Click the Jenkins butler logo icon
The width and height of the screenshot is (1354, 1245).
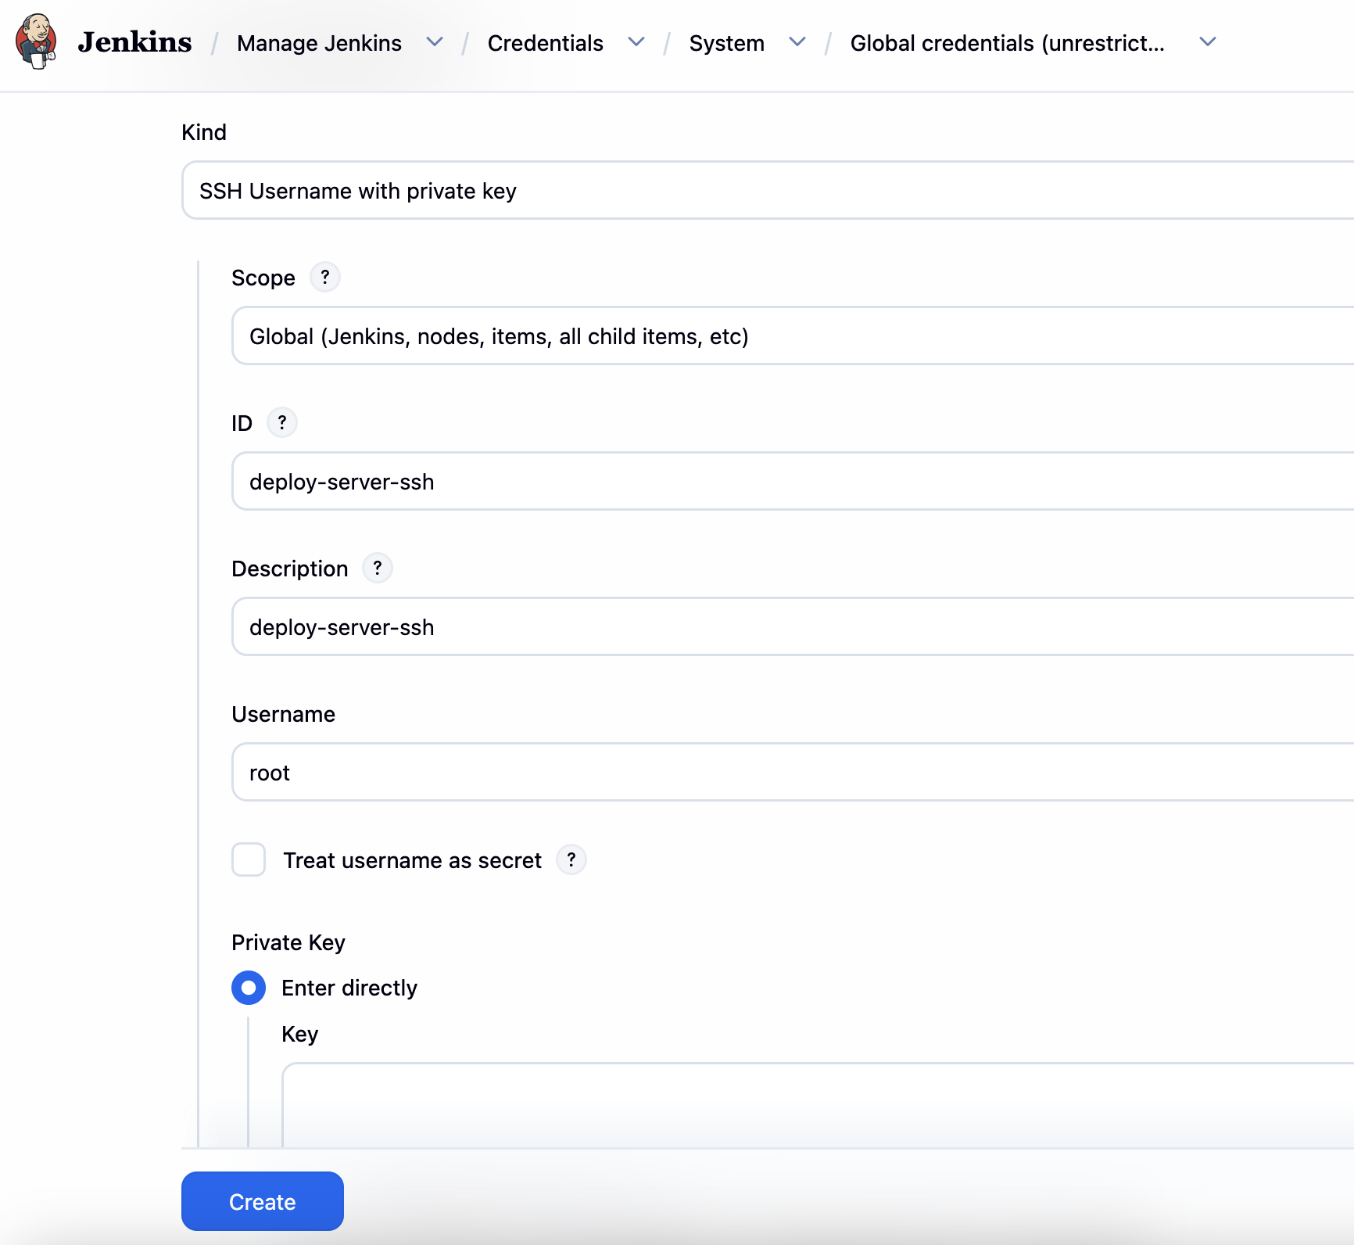(36, 42)
